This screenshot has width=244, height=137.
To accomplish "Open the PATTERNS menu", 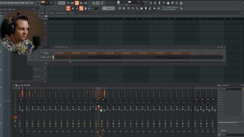I will (x=10, y=3).
